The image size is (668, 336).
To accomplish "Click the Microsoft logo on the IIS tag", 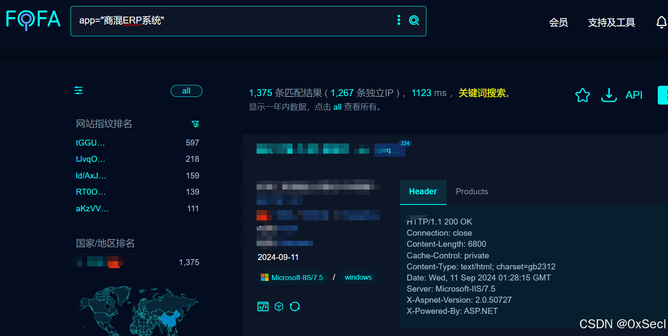I will [264, 277].
